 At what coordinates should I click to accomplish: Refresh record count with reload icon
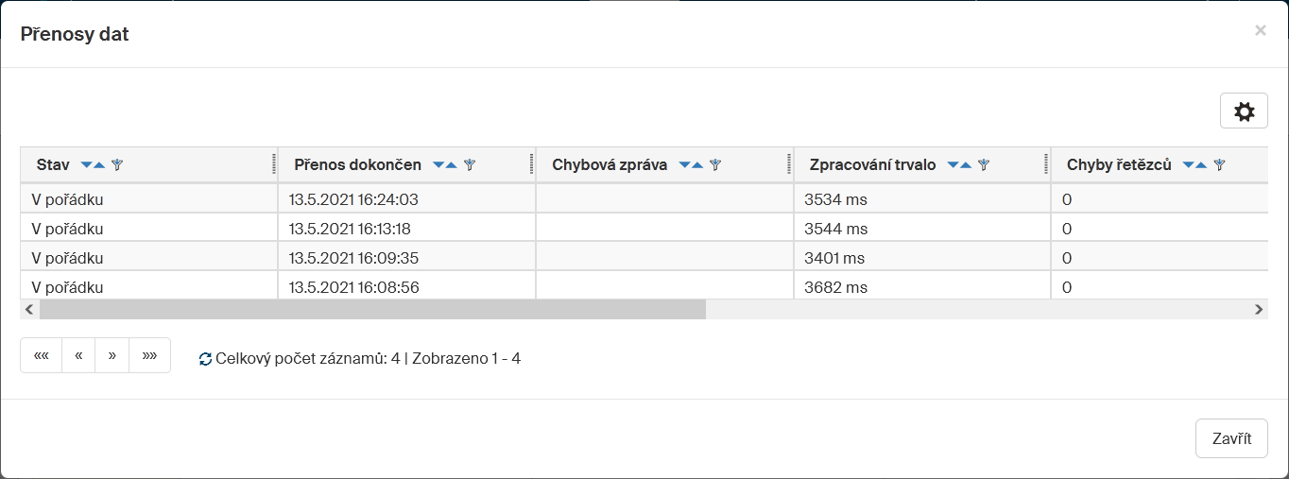tap(205, 359)
